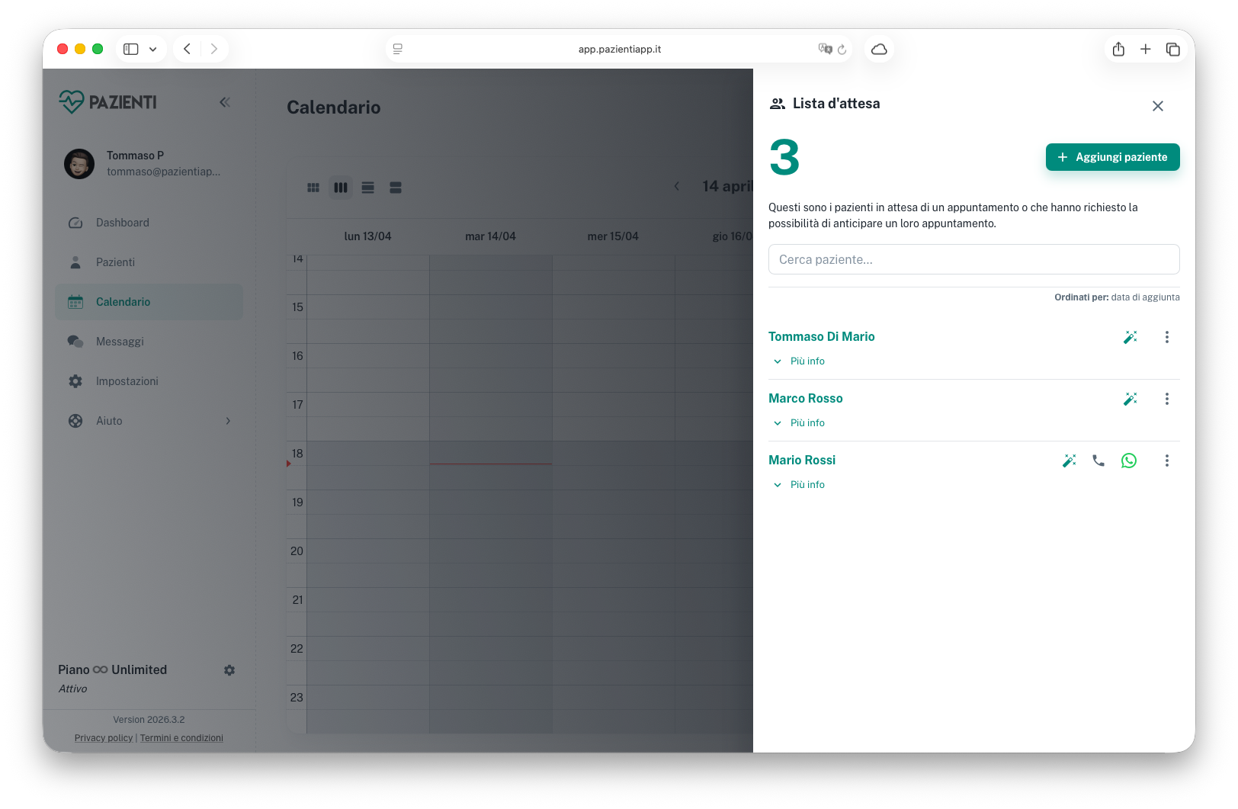Open plan settings gear next to Unlimited
This screenshot has width=1238, height=809.
(229, 670)
